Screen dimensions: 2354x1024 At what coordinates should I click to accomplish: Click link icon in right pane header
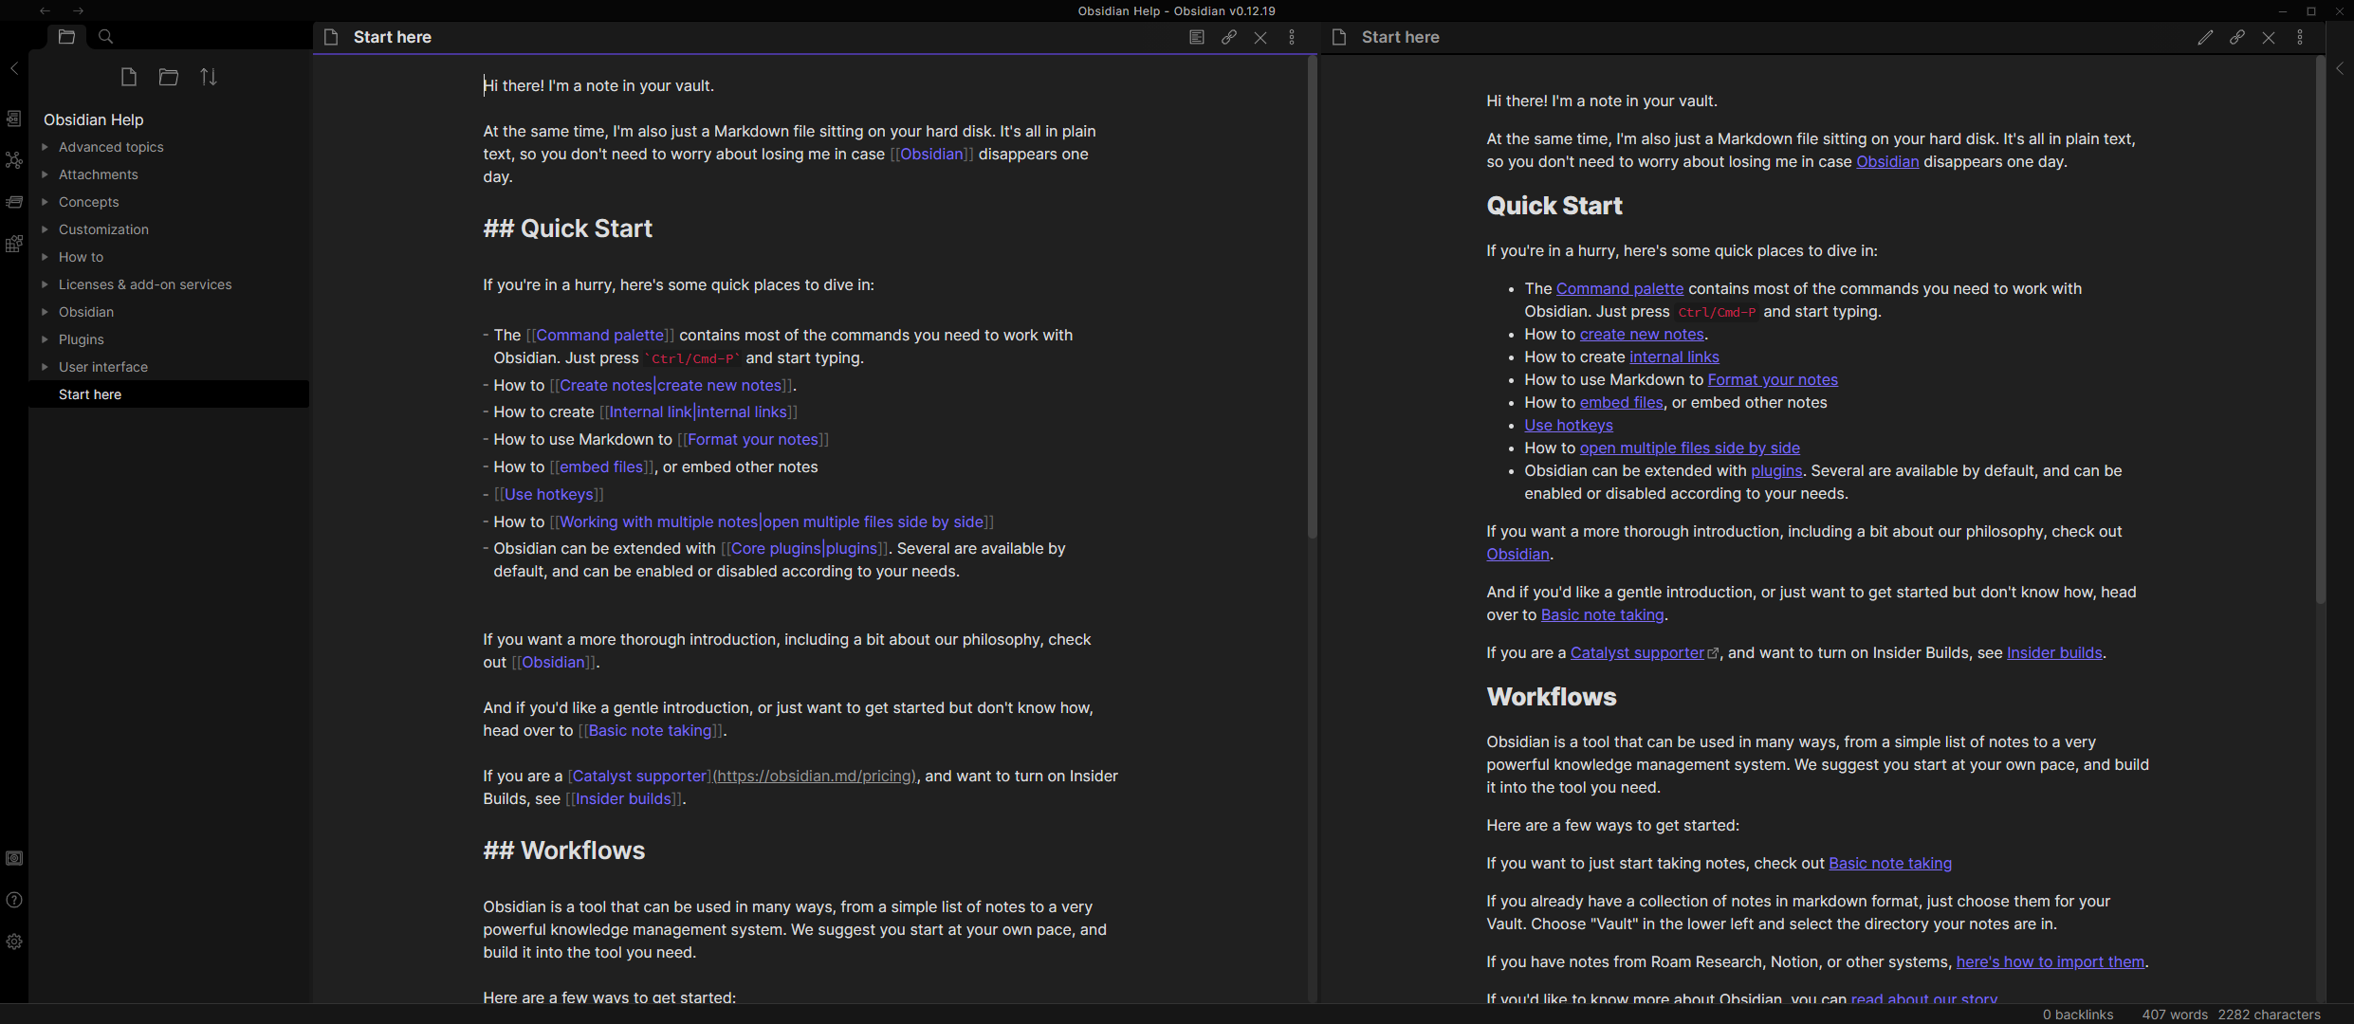point(2236,37)
